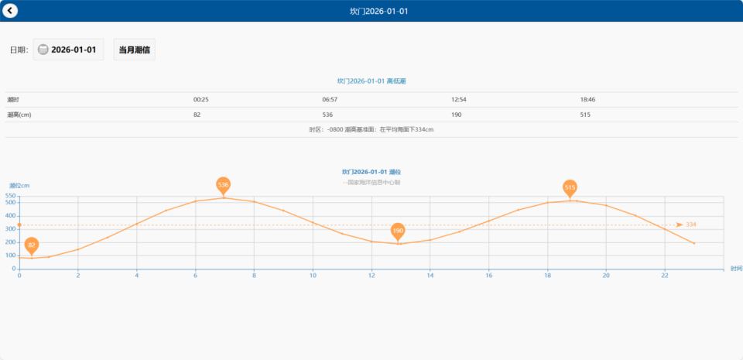
Task: Click the table title 坎门2026-01-01 高低潮
Action: [x=371, y=81]
